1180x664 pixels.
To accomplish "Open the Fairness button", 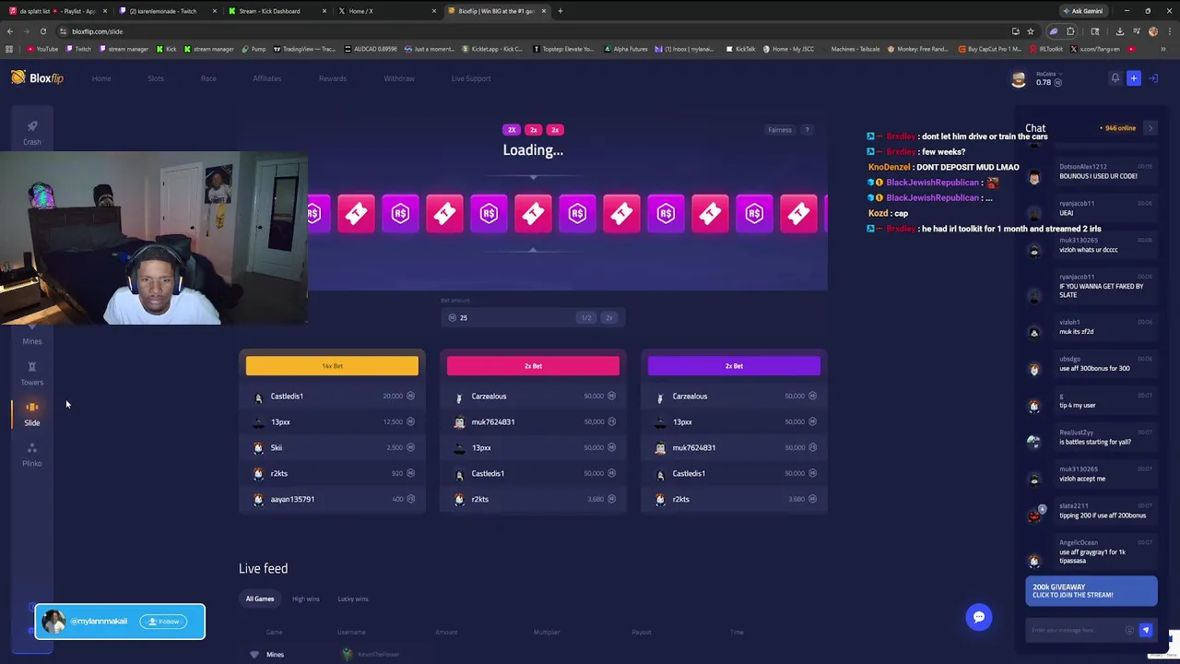I will [780, 130].
